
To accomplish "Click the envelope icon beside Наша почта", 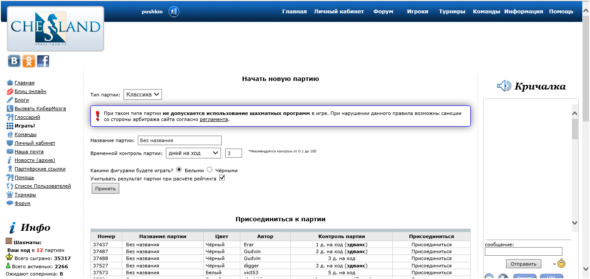I will coord(10,152).
